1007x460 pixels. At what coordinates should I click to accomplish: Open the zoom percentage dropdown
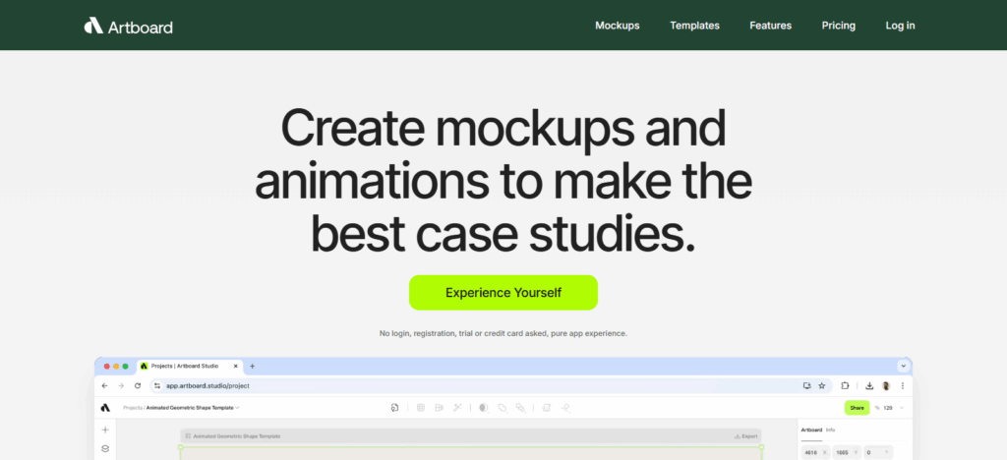tap(902, 407)
